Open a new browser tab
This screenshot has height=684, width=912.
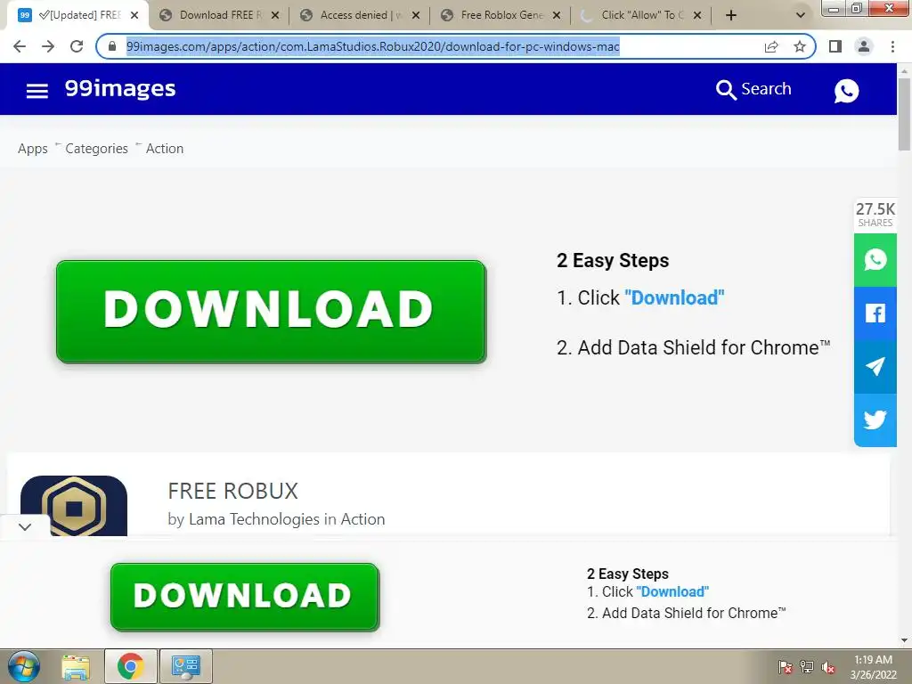[x=731, y=16]
